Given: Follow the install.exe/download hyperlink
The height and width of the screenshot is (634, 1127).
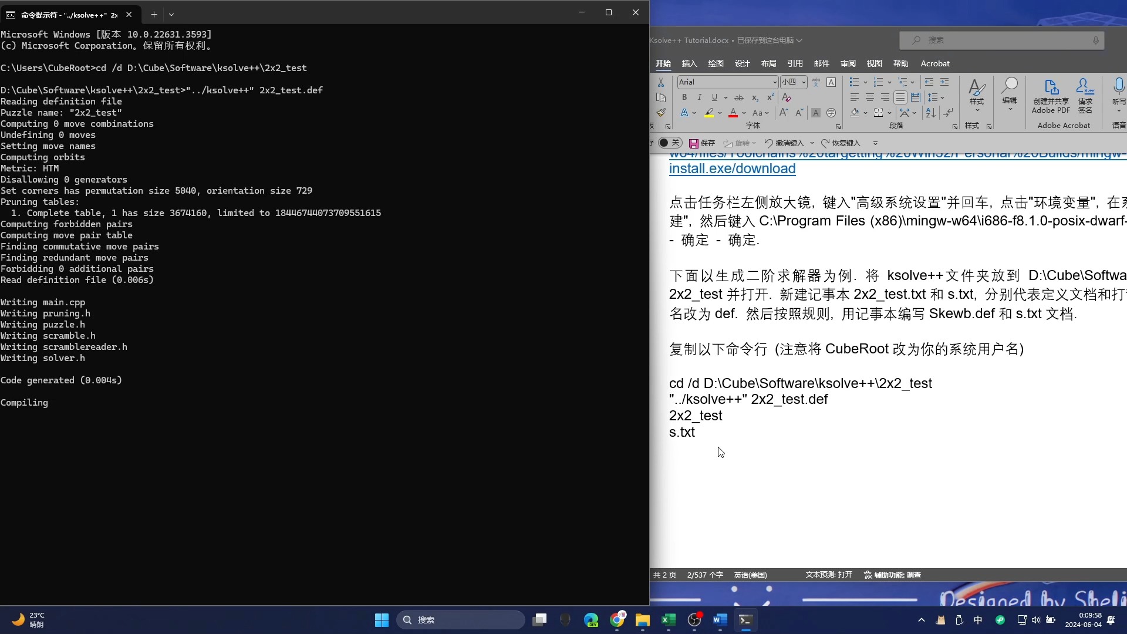Looking at the screenshot, I should tap(731, 168).
